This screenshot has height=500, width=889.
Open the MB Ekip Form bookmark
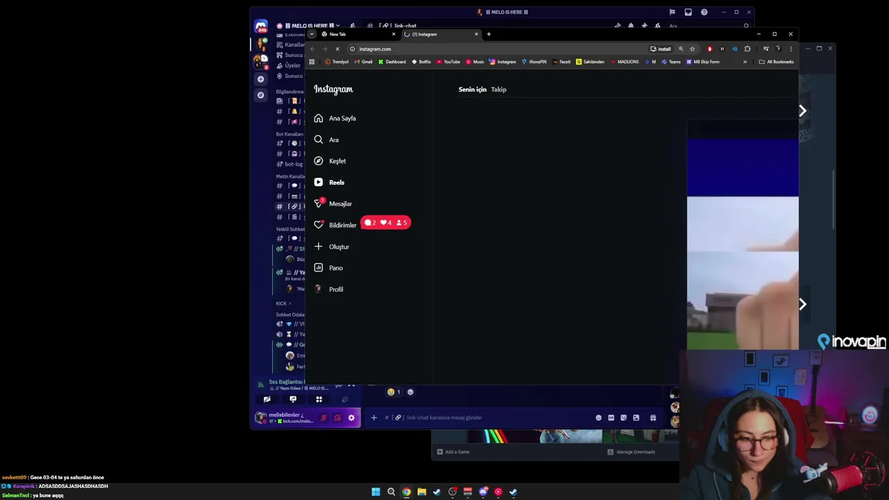703,62
